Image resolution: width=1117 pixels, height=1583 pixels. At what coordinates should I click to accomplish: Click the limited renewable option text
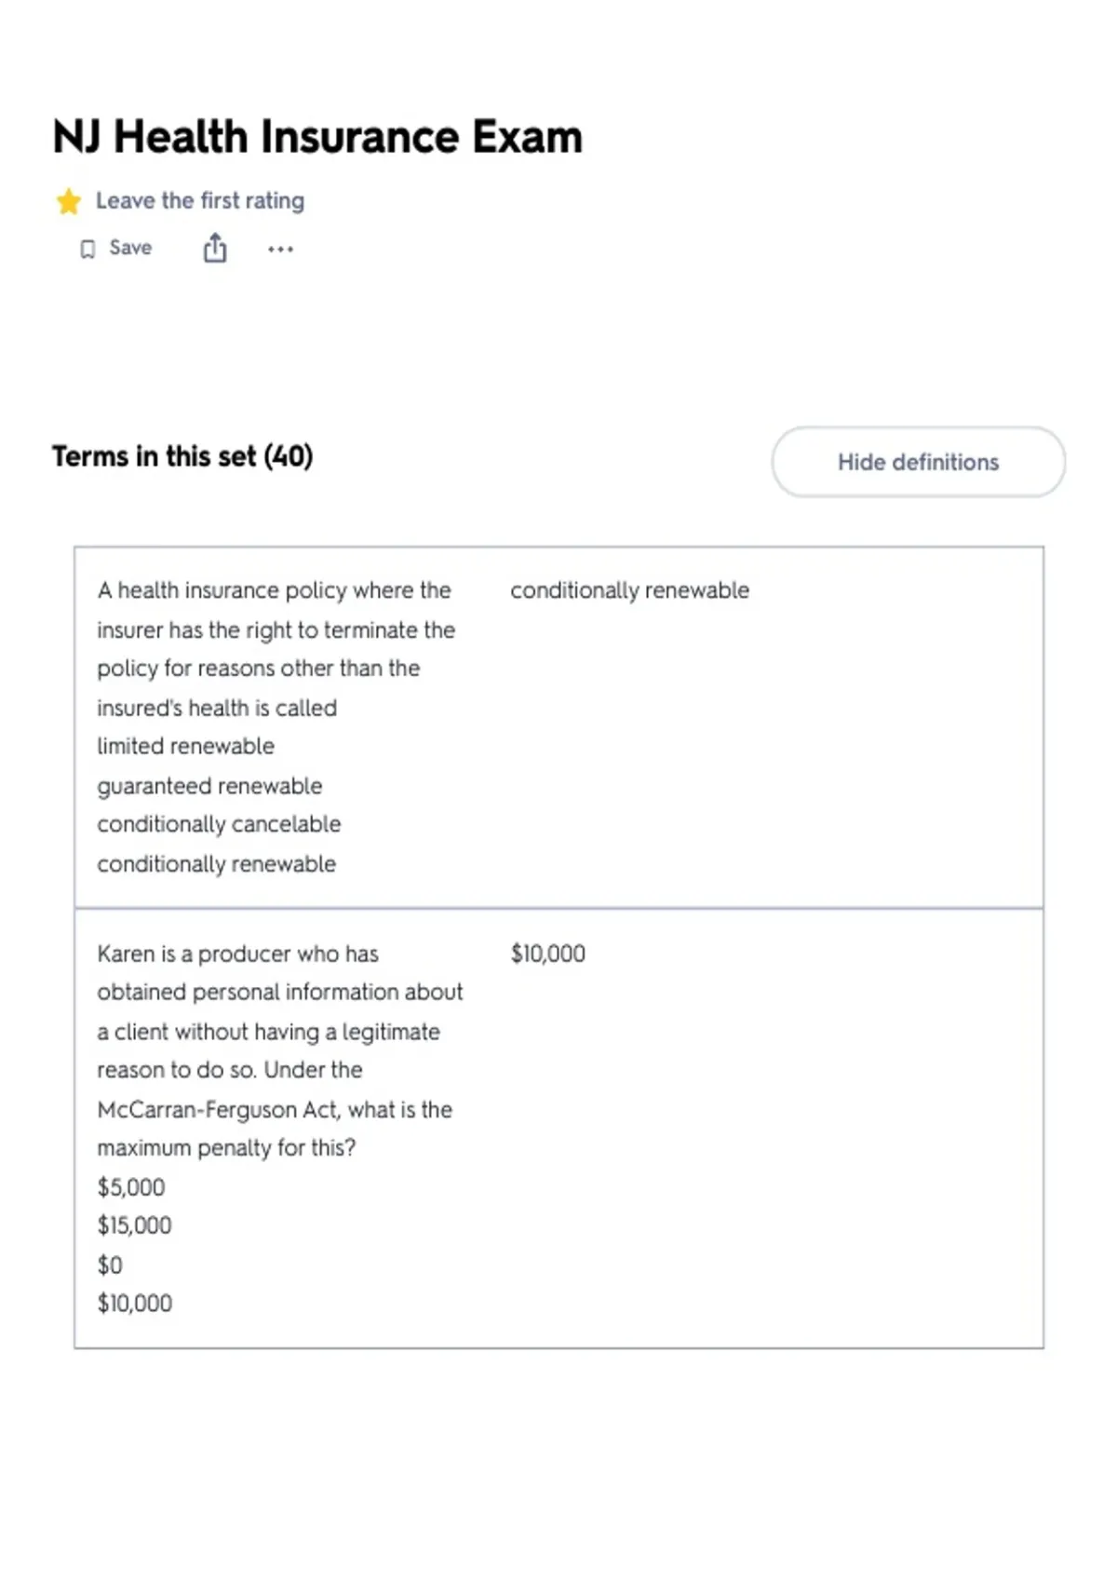pyautogui.click(x=185, y=746)
